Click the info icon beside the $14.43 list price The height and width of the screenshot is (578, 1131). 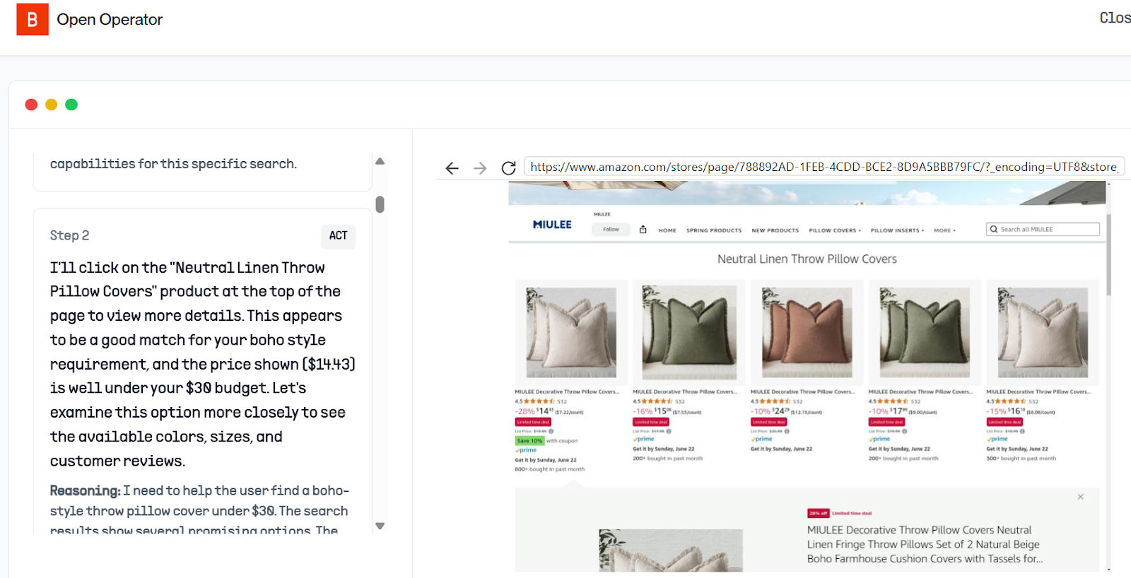[551, 431]
